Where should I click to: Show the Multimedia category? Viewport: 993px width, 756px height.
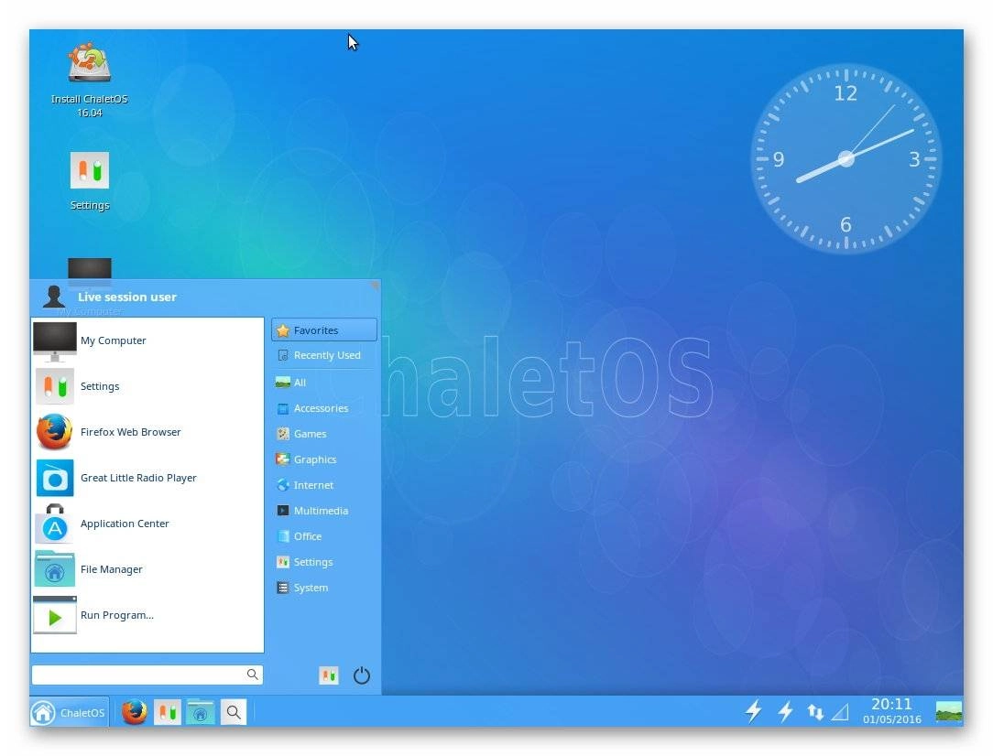(x=324, y=511)
